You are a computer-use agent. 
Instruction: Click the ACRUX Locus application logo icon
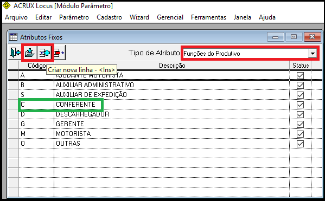(7, 5)
